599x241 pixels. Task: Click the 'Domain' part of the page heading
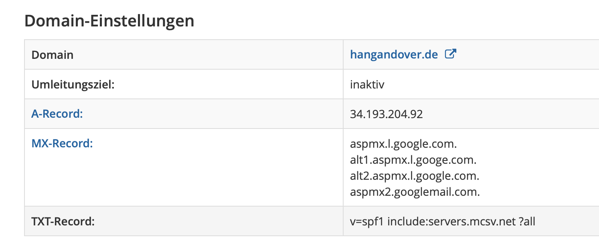tap(52, 21)
